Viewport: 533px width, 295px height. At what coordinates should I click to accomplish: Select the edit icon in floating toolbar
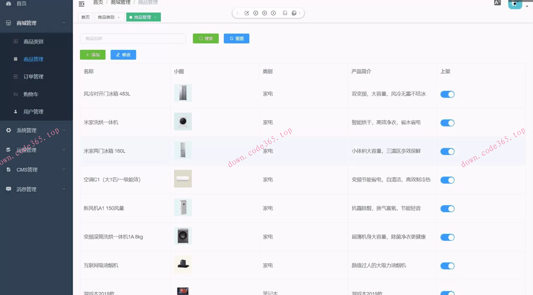pyautogui.click(x=247, y=13)
